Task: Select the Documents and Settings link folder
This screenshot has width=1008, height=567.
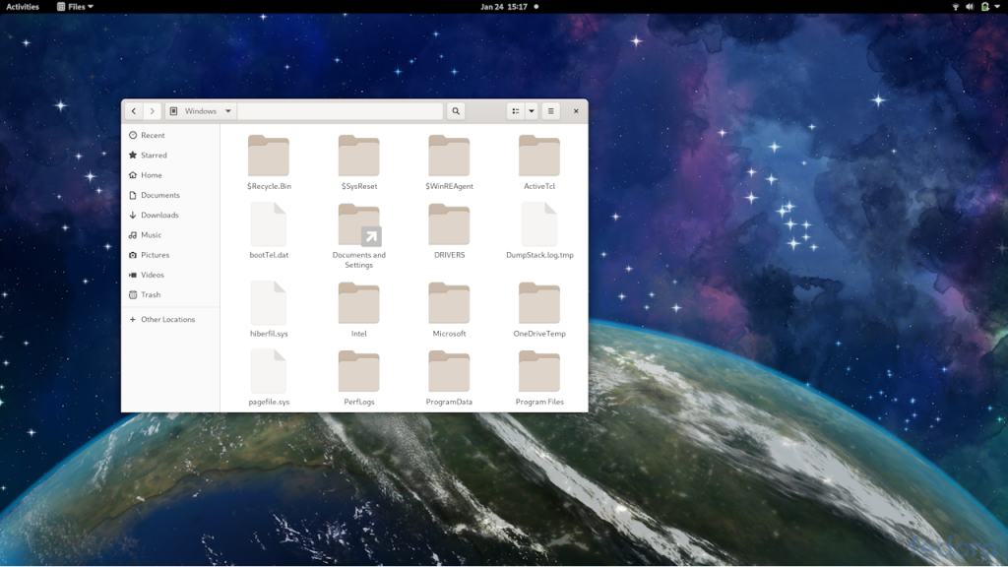Action: (x=358, y=224)
